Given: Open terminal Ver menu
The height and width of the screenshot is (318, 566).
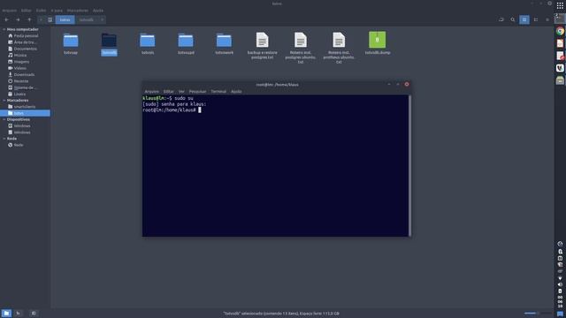Looking at the screenshot, I should [x=181, y=92].
